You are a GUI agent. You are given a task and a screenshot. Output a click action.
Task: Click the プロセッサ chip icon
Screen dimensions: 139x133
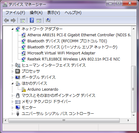click(18, 71)
